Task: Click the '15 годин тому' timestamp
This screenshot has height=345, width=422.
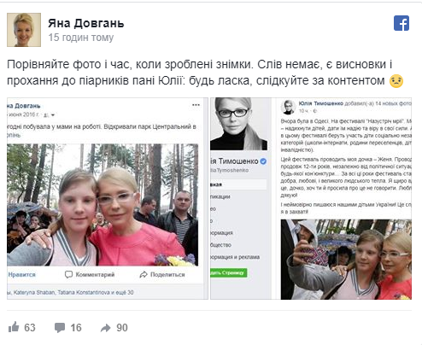Action: pos(80,38)
